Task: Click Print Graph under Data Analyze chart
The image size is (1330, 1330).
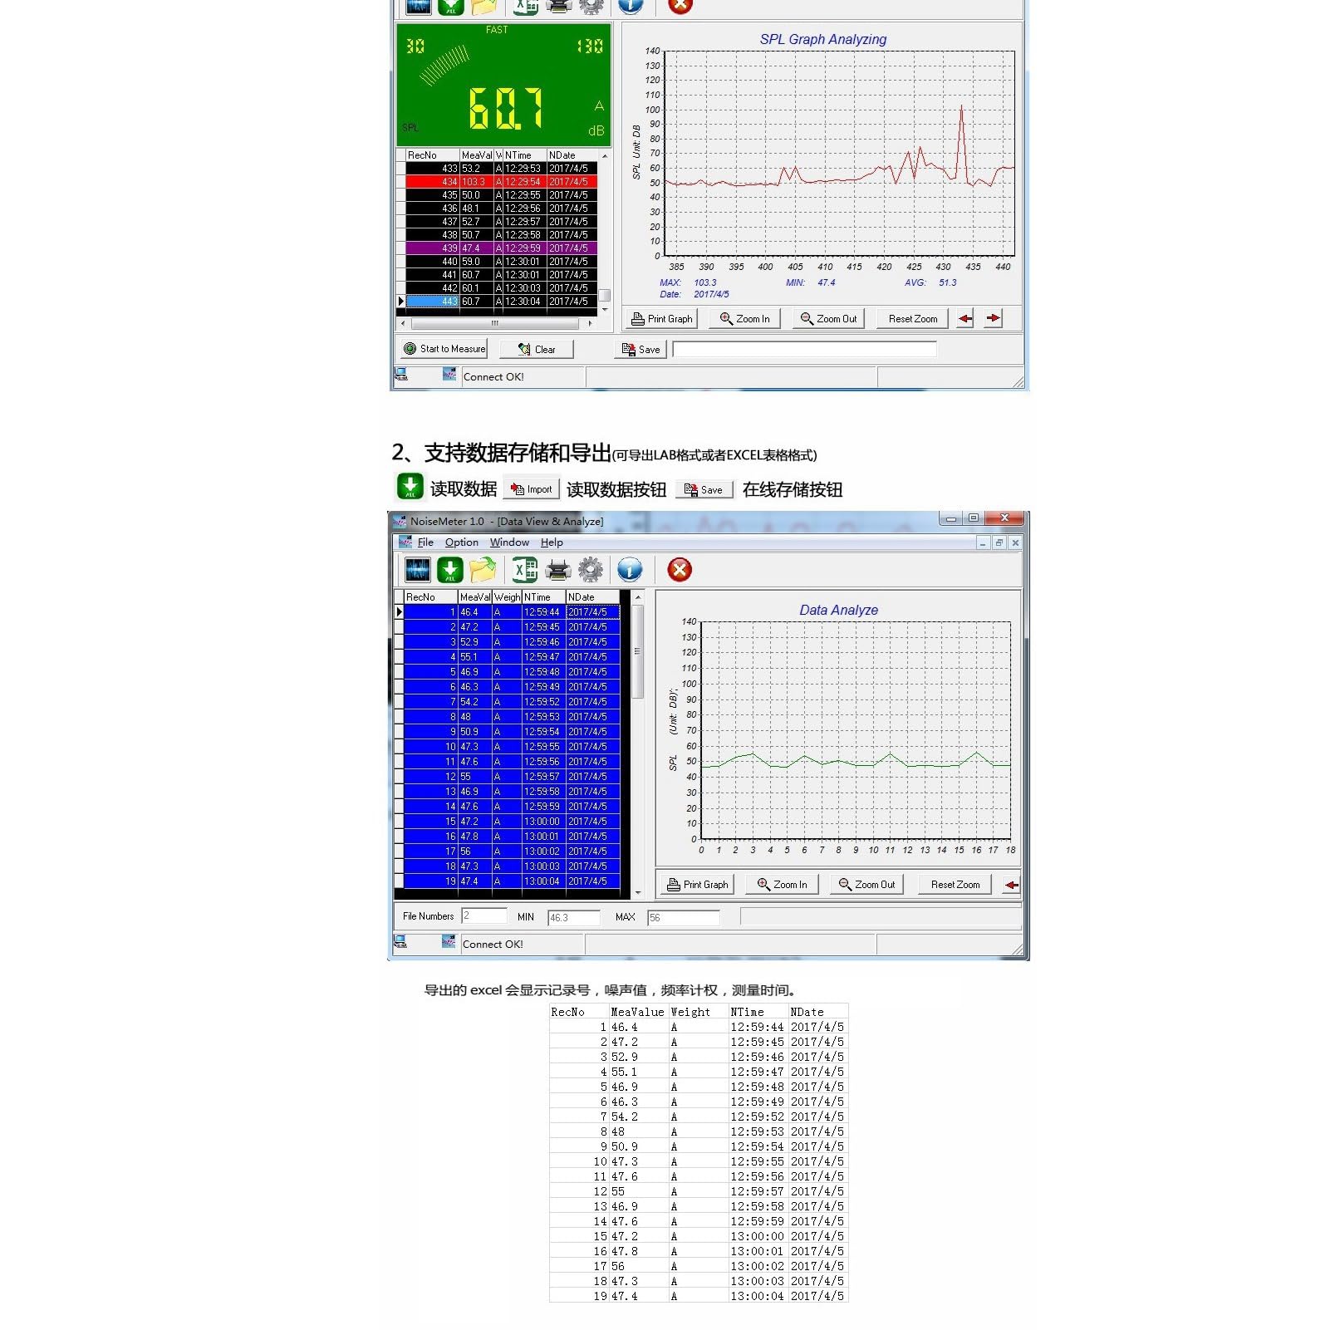Action: coord(697,885)
